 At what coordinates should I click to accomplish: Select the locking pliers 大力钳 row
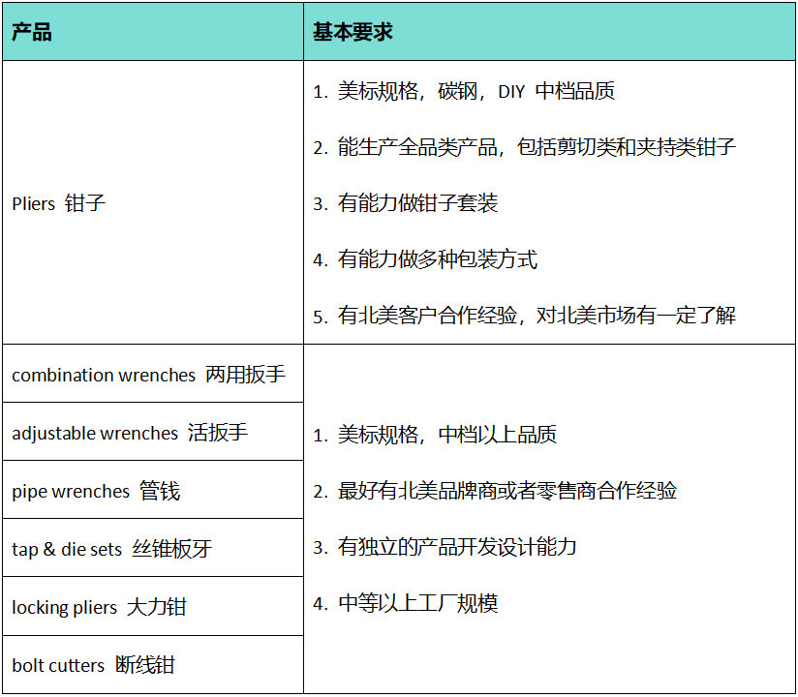click(99, 607)
